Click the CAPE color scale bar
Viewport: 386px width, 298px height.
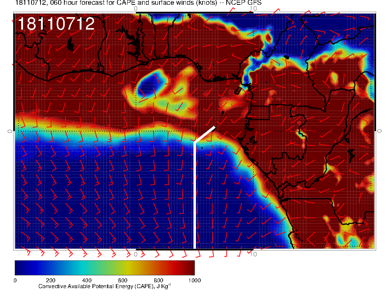pos(105,268)
